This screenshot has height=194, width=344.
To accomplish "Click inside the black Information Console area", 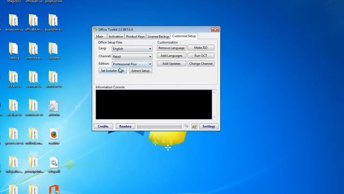I will [x=154, y=105].
